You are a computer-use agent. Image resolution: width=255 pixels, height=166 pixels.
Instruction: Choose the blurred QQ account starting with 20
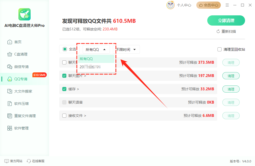click(x=96, y=67)
